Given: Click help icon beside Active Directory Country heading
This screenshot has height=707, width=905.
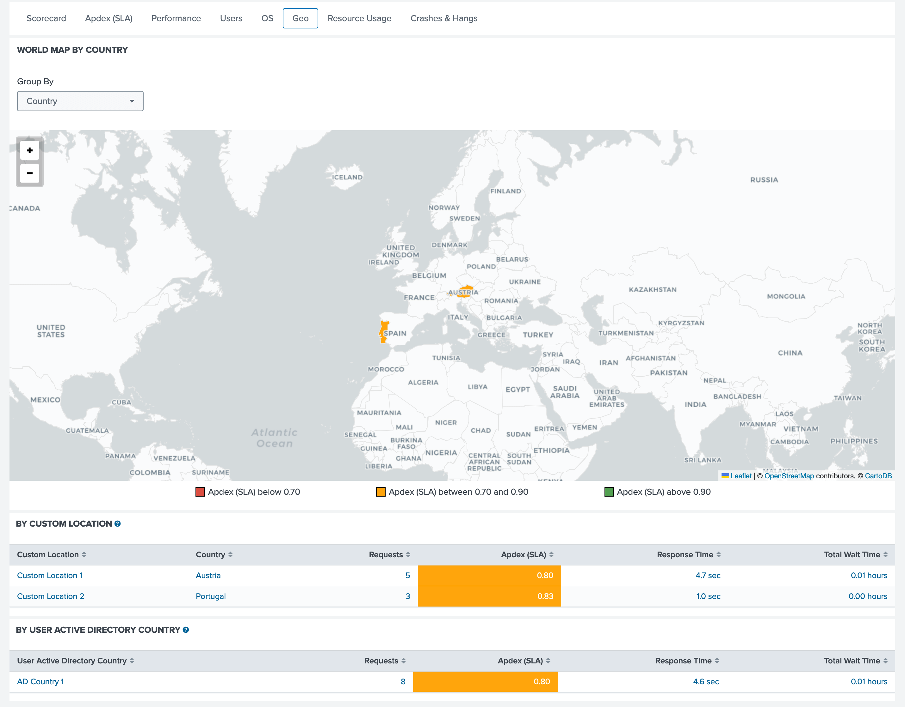Looking at the screenshot, I should 186,630.
